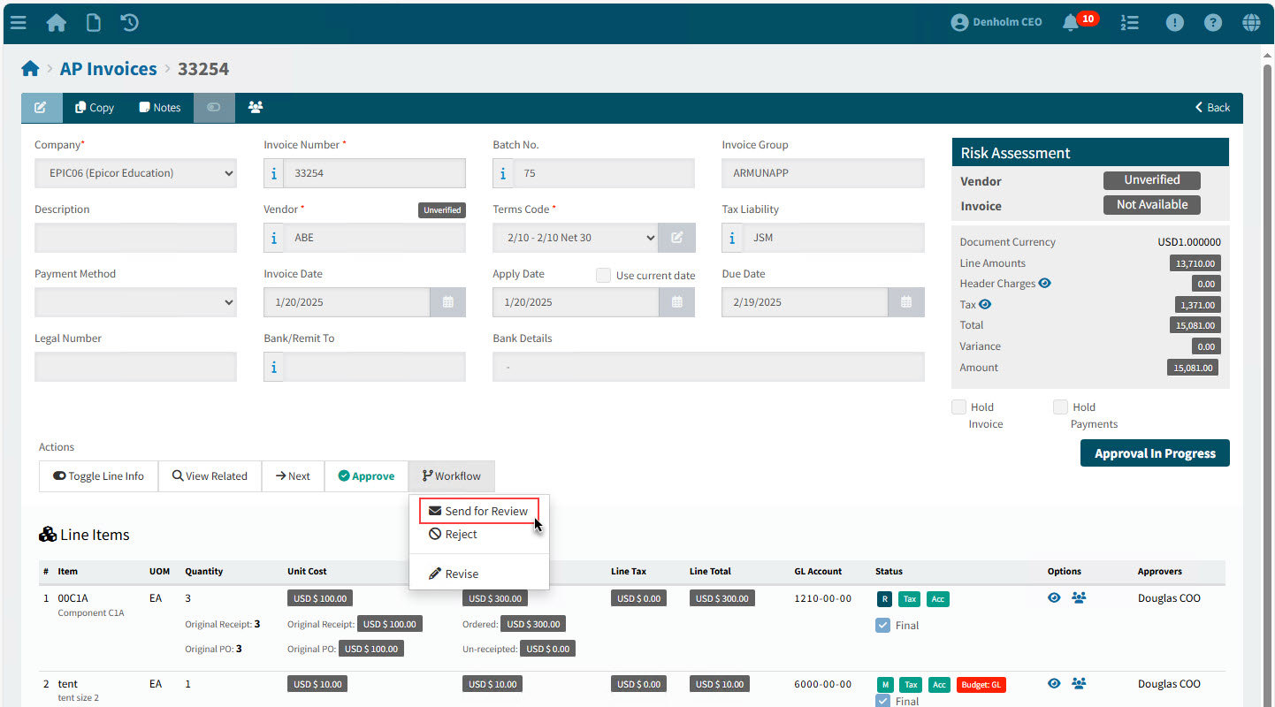The image size is (1275, 707).
Task: Enable the Use current date checkbox
Action: (x=603, y=276)
